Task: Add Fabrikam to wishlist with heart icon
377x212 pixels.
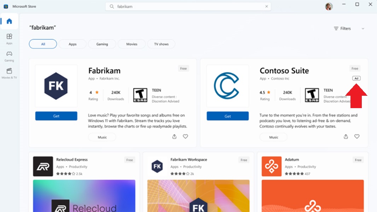Action: (x=185, y=136)
